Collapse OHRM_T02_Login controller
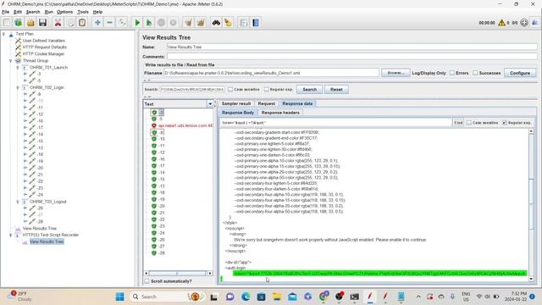Image resolution: width=542 pixels, height=305 pixels. [18, 87]
